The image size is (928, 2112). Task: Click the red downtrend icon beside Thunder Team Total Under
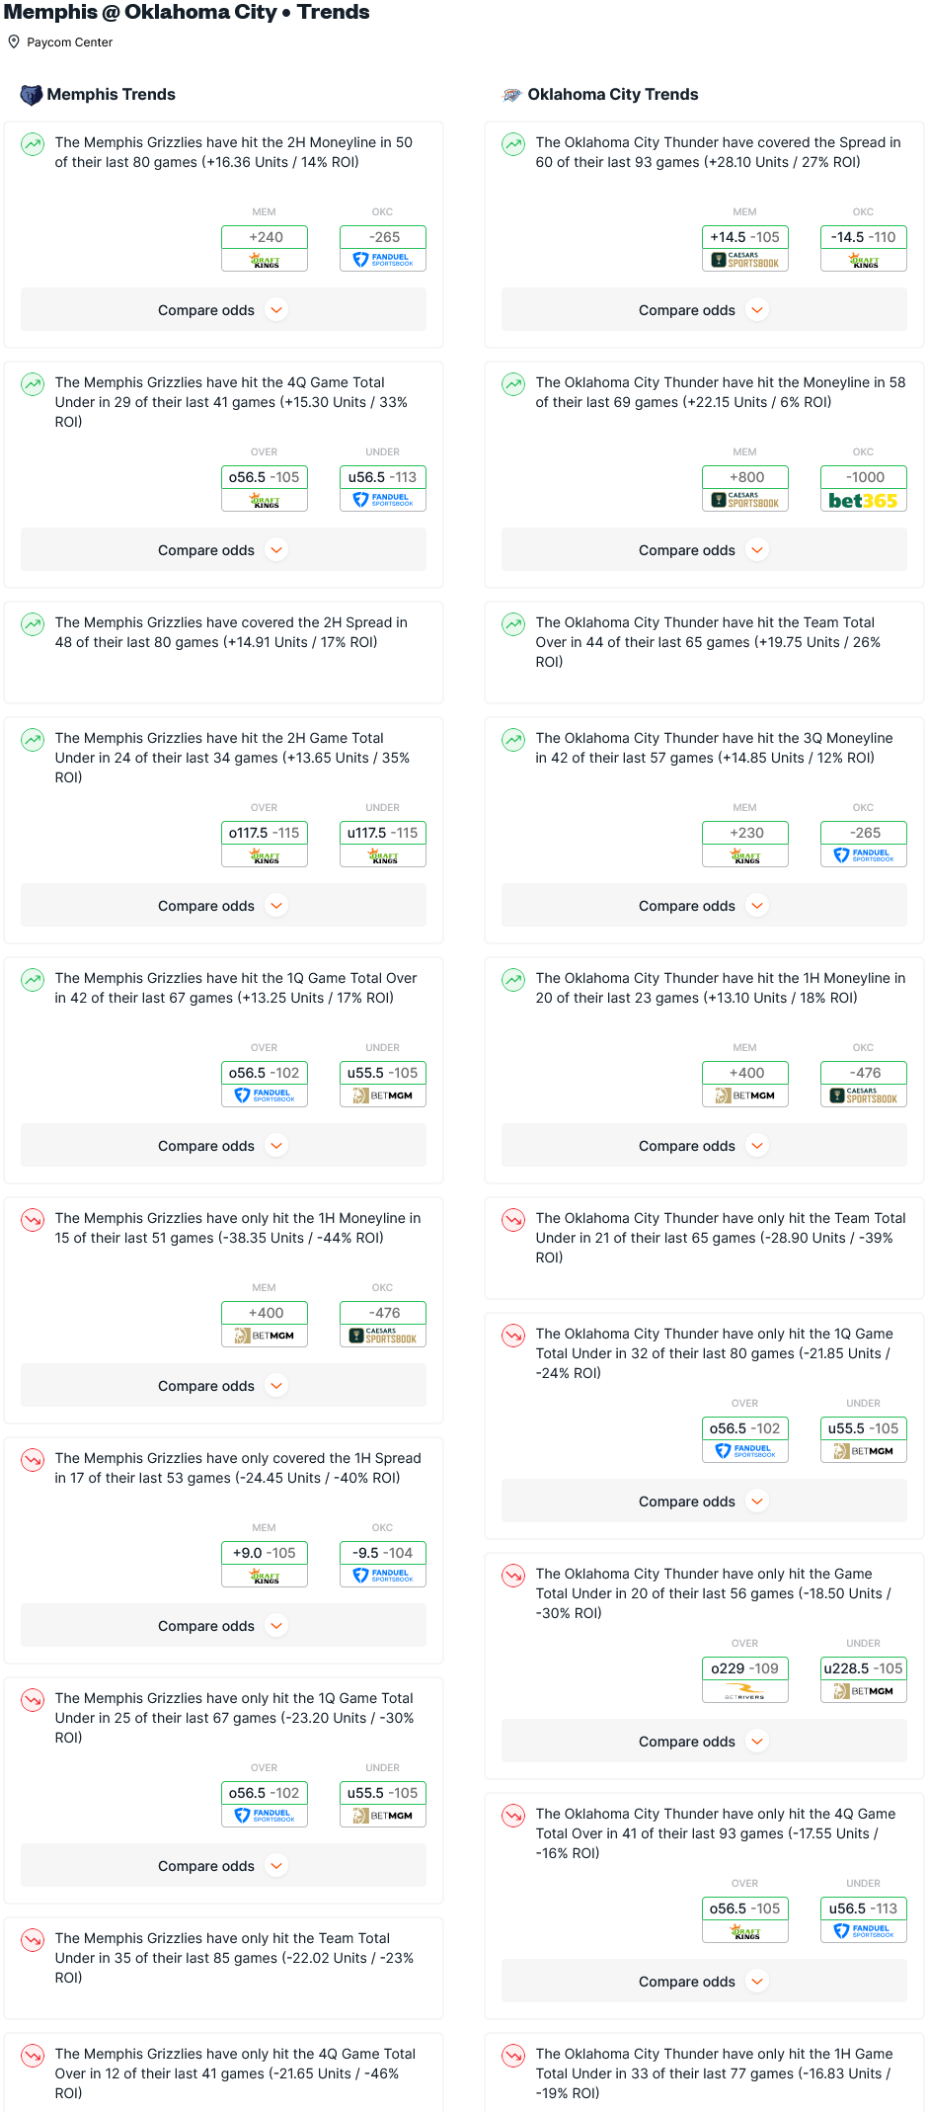click(x=513, y=1220)
